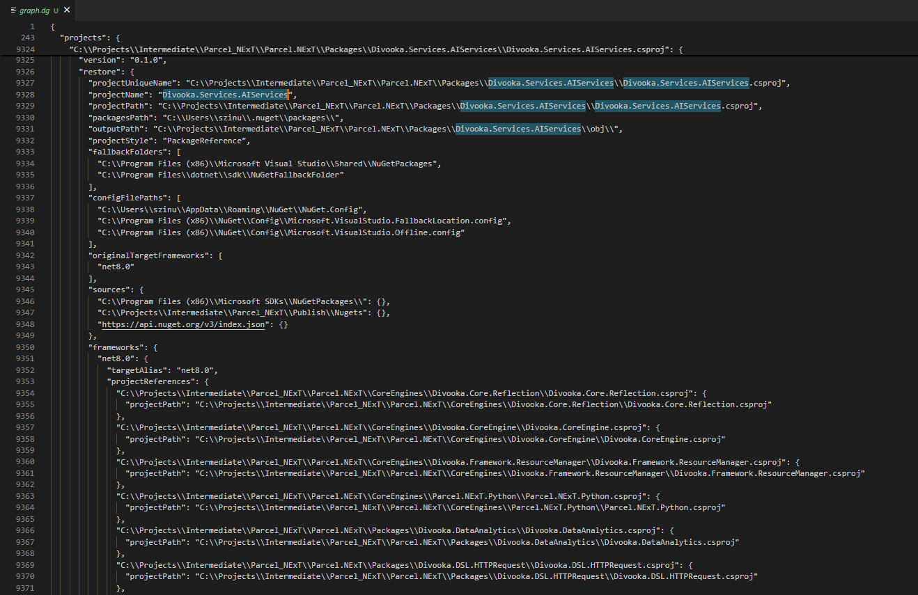Select line via line number 9326

[25, 72]
